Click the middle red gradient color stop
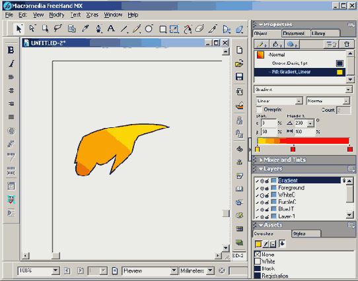This screenshot has width=358, height=281. (293, 149)
